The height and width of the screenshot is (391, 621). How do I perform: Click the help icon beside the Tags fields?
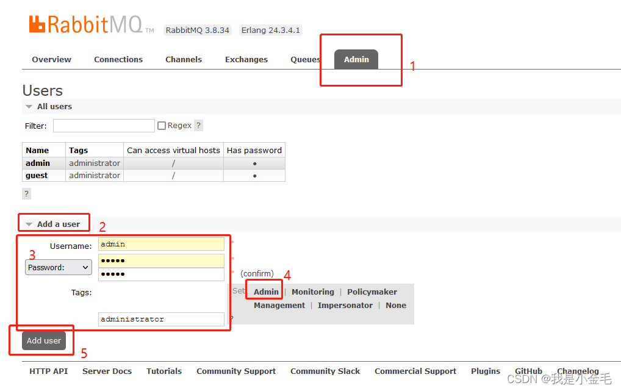pyautogui.click(x=231, y=318)
